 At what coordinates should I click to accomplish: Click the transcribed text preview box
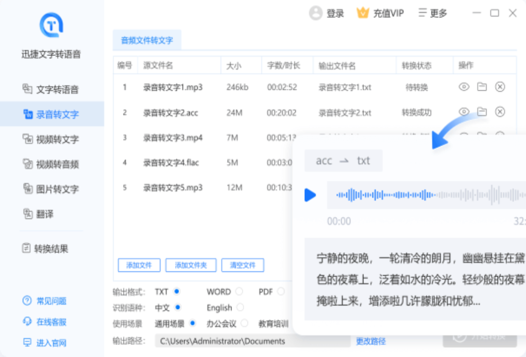[415, 279]
